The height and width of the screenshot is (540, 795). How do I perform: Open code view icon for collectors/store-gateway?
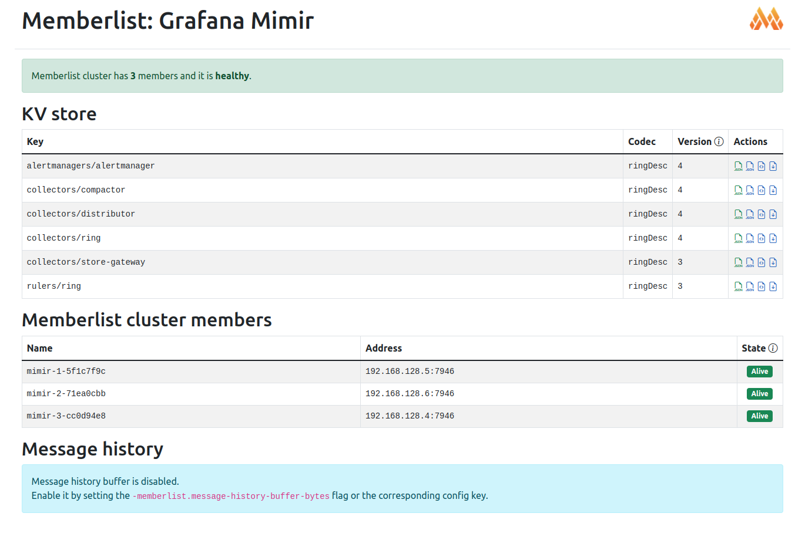(x=762, y=262)
